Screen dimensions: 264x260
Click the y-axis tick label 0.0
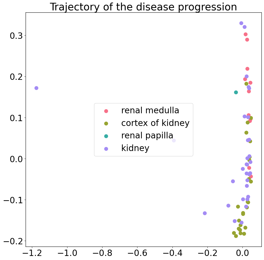point(16,159)
